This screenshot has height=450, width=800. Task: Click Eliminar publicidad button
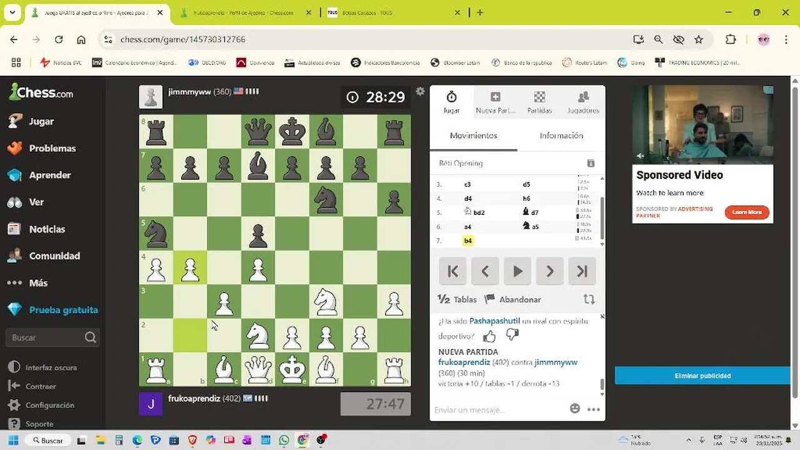(702, 376)
